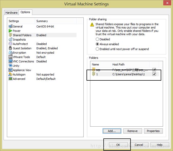The image size is (173, 151).
Task: Select the Appliance View row
Action: 42,70
